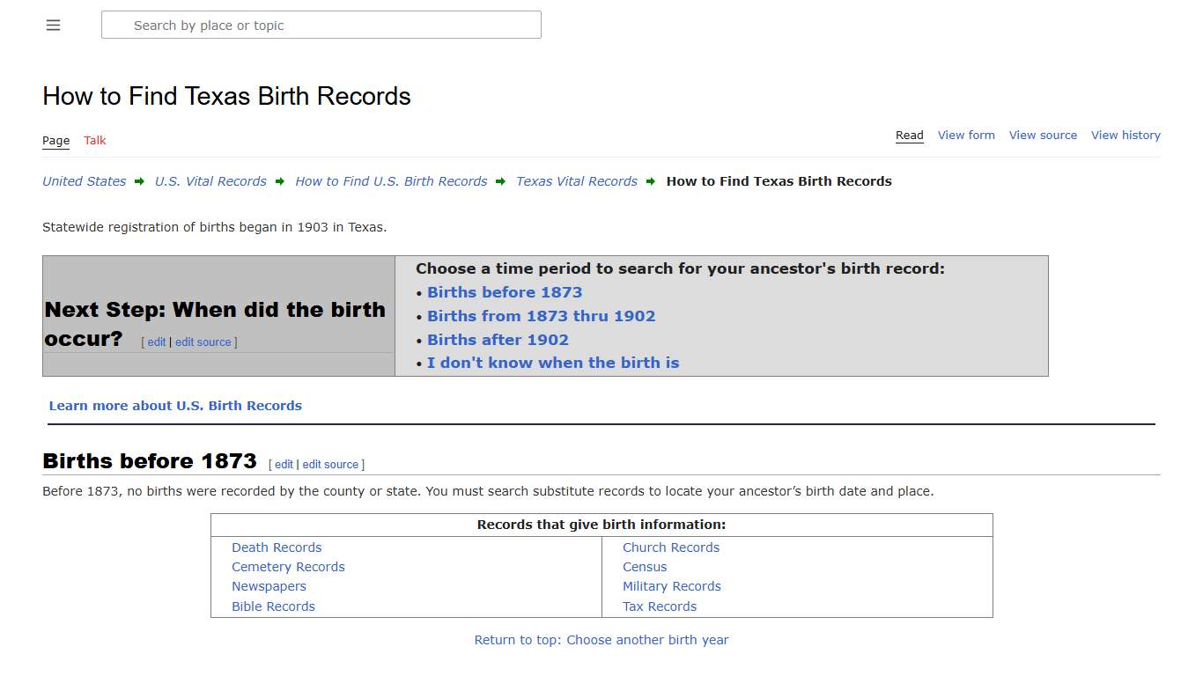Screen dimensions: 1203x676
Task: Select Births from 1873 thru 1902
Action: (541, 316)
